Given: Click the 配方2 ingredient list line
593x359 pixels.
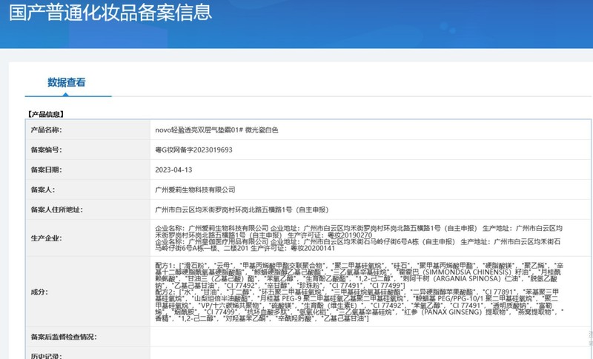Looking at the screenshot, I should pos(360,305).
